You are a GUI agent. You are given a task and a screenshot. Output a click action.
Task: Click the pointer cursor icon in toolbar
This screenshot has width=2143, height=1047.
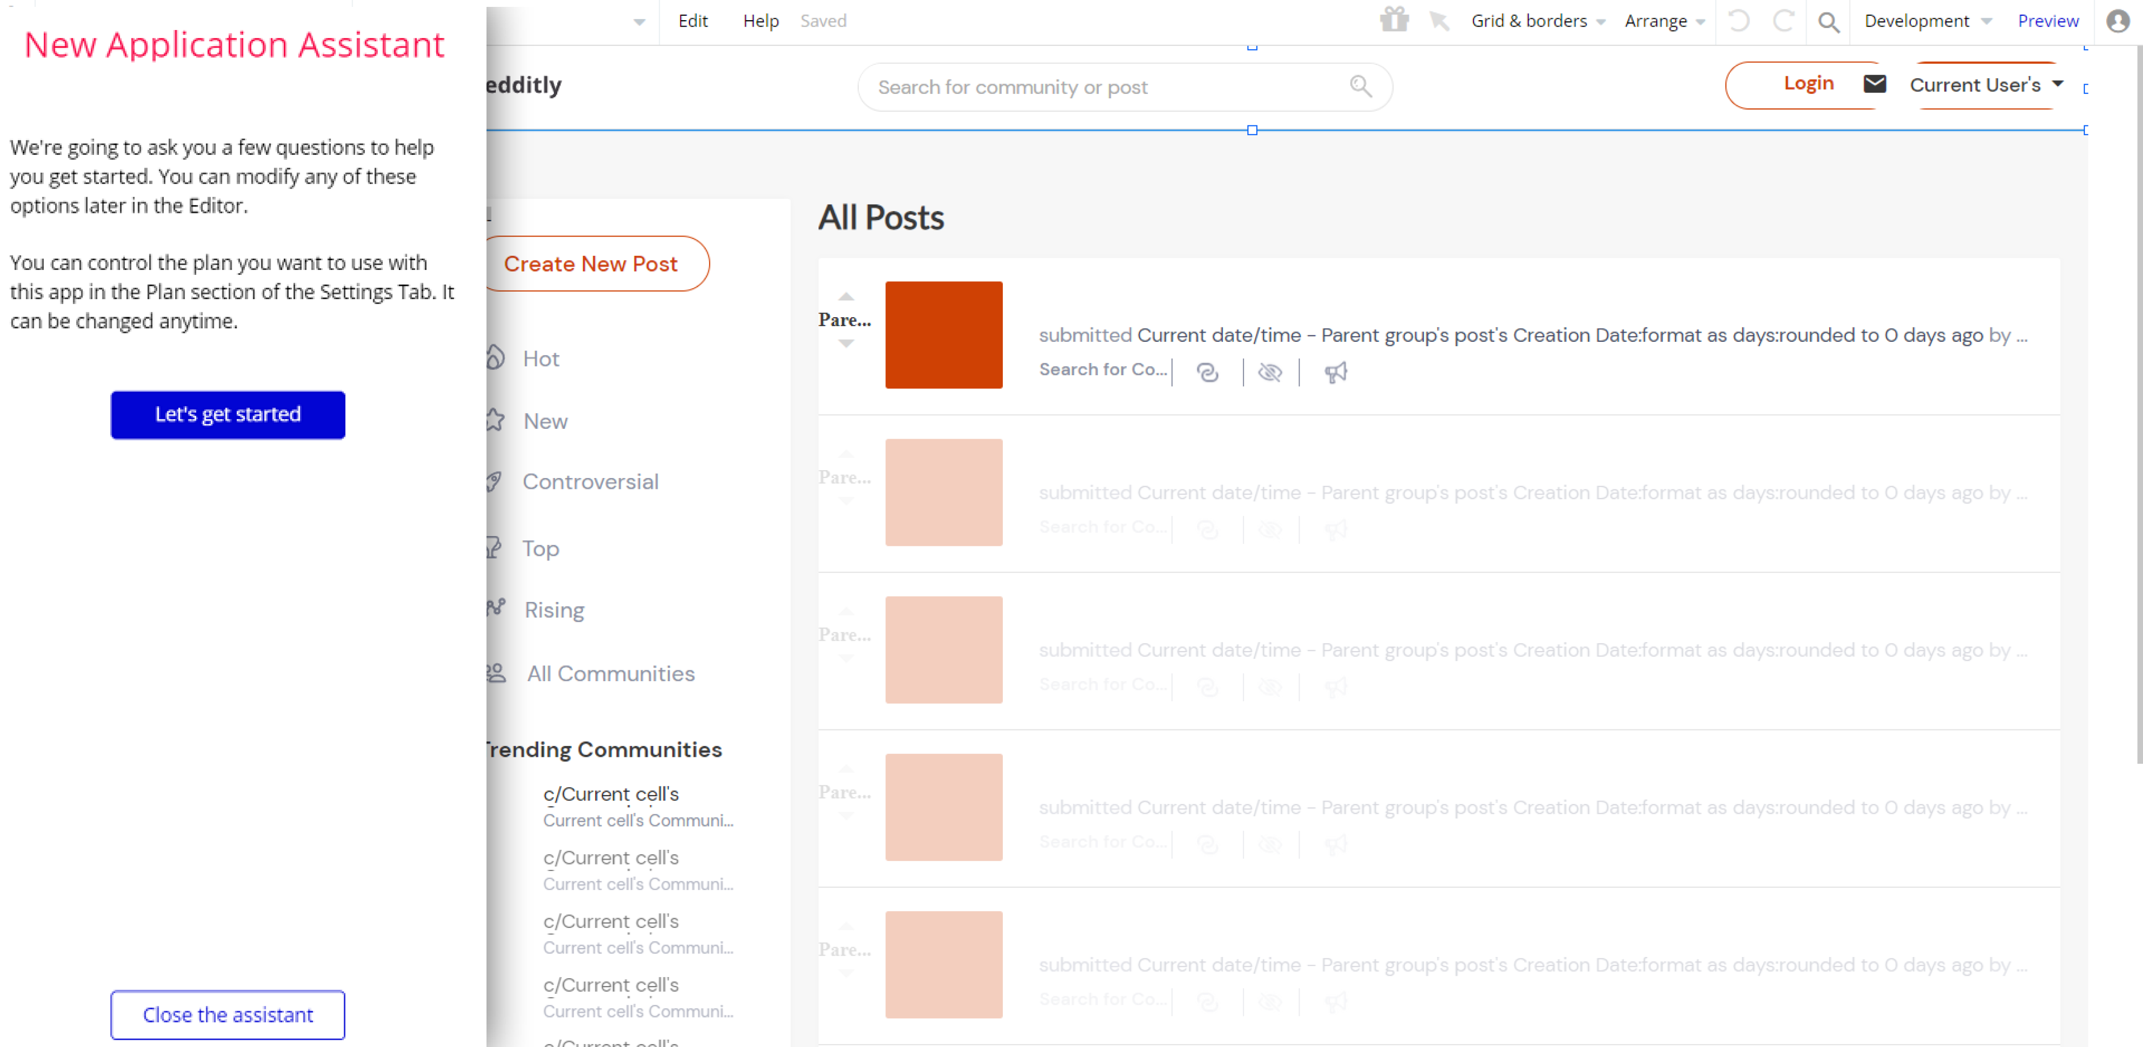pyautogui.click(x=1438, y=21)
